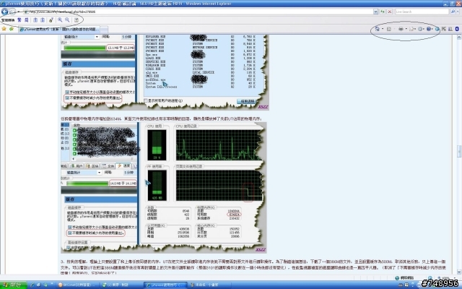This screenshot has height=289, width=462.
Task: Switch to the BitComet taskbar window
Action: (77, 285)
